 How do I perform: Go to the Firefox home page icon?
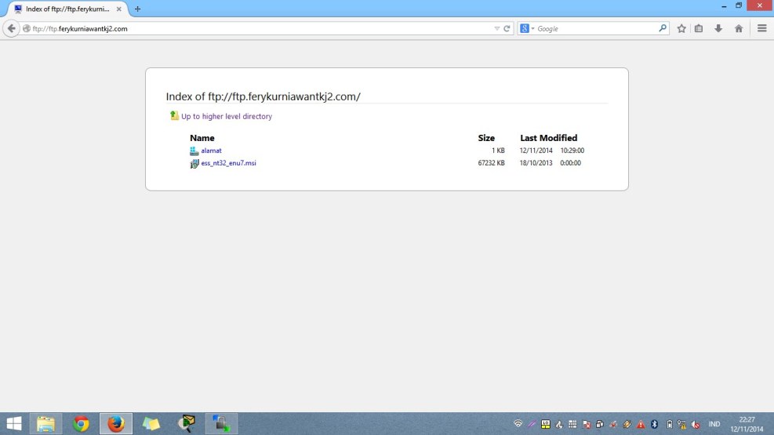point(738,28)
